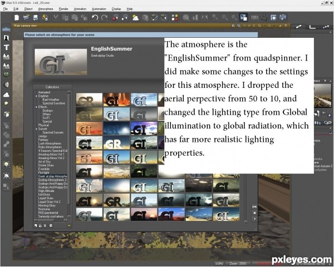334x267 pixels.
Task: Click the first terrain mountain icon in left sidebar
Action: tap(6, 56)
